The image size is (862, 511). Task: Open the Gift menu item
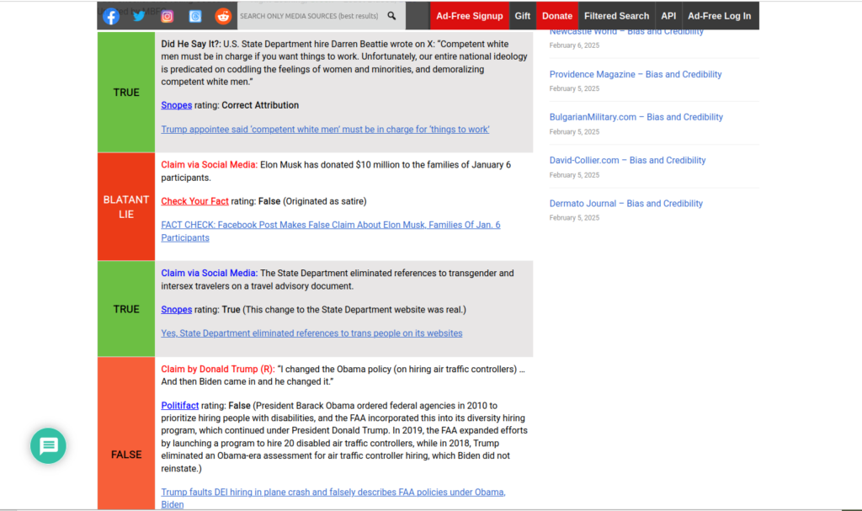click(523, 16)
